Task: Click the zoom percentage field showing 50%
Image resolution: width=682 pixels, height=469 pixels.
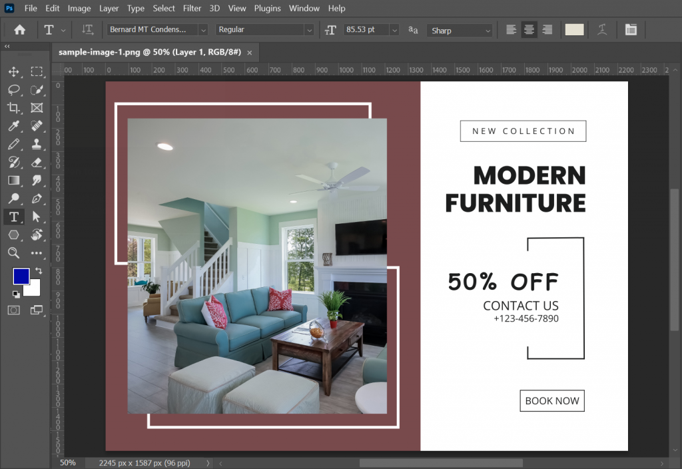Action: tap(67, 462)
